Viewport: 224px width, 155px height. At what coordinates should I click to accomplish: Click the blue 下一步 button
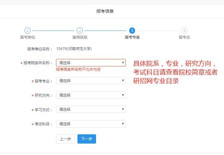pyautogui.click(x=87, y=139)
